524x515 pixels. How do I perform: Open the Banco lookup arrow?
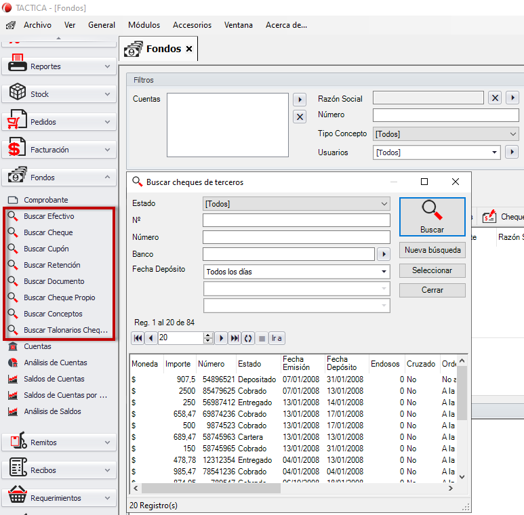click(384, 254)
